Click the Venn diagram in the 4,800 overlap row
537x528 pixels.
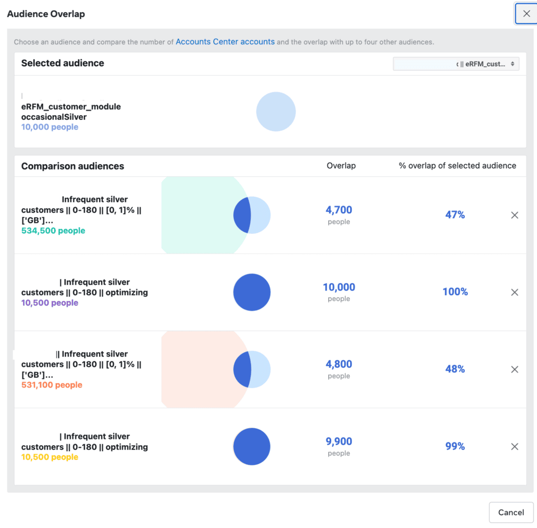pos(216,369)
